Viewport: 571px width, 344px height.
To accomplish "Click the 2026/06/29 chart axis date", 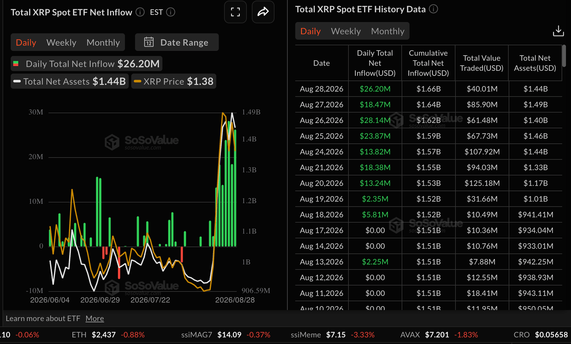I will (x=100, y=300).
